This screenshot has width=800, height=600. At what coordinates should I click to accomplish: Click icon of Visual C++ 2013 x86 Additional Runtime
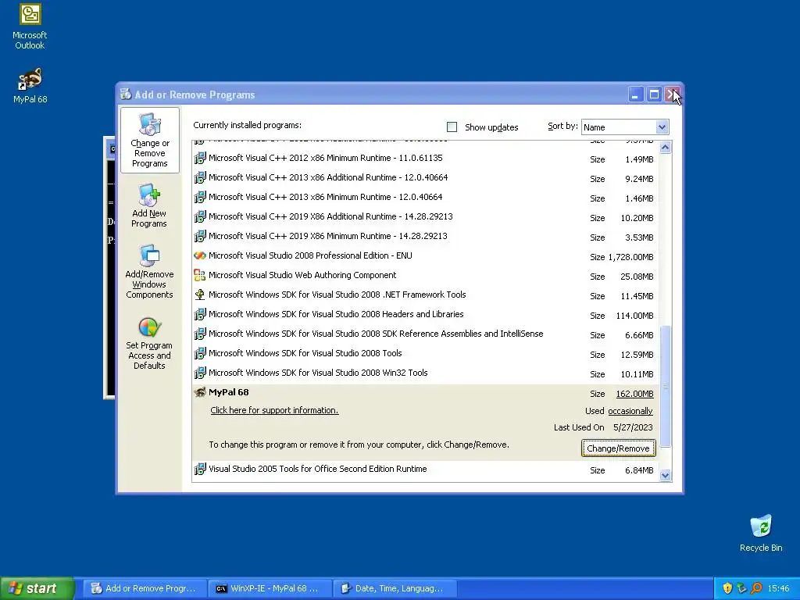point(200,177)
